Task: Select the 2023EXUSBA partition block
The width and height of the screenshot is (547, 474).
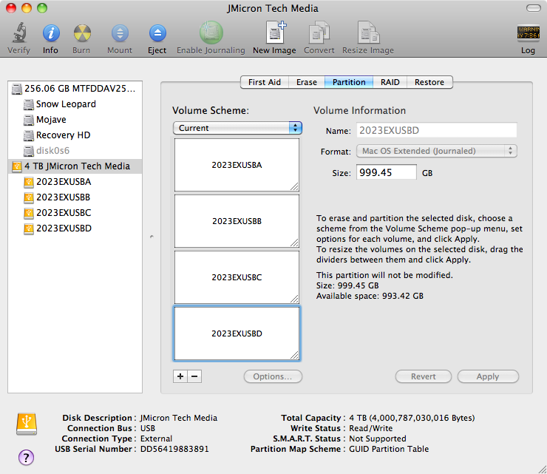Action: [x=237, y=165]
